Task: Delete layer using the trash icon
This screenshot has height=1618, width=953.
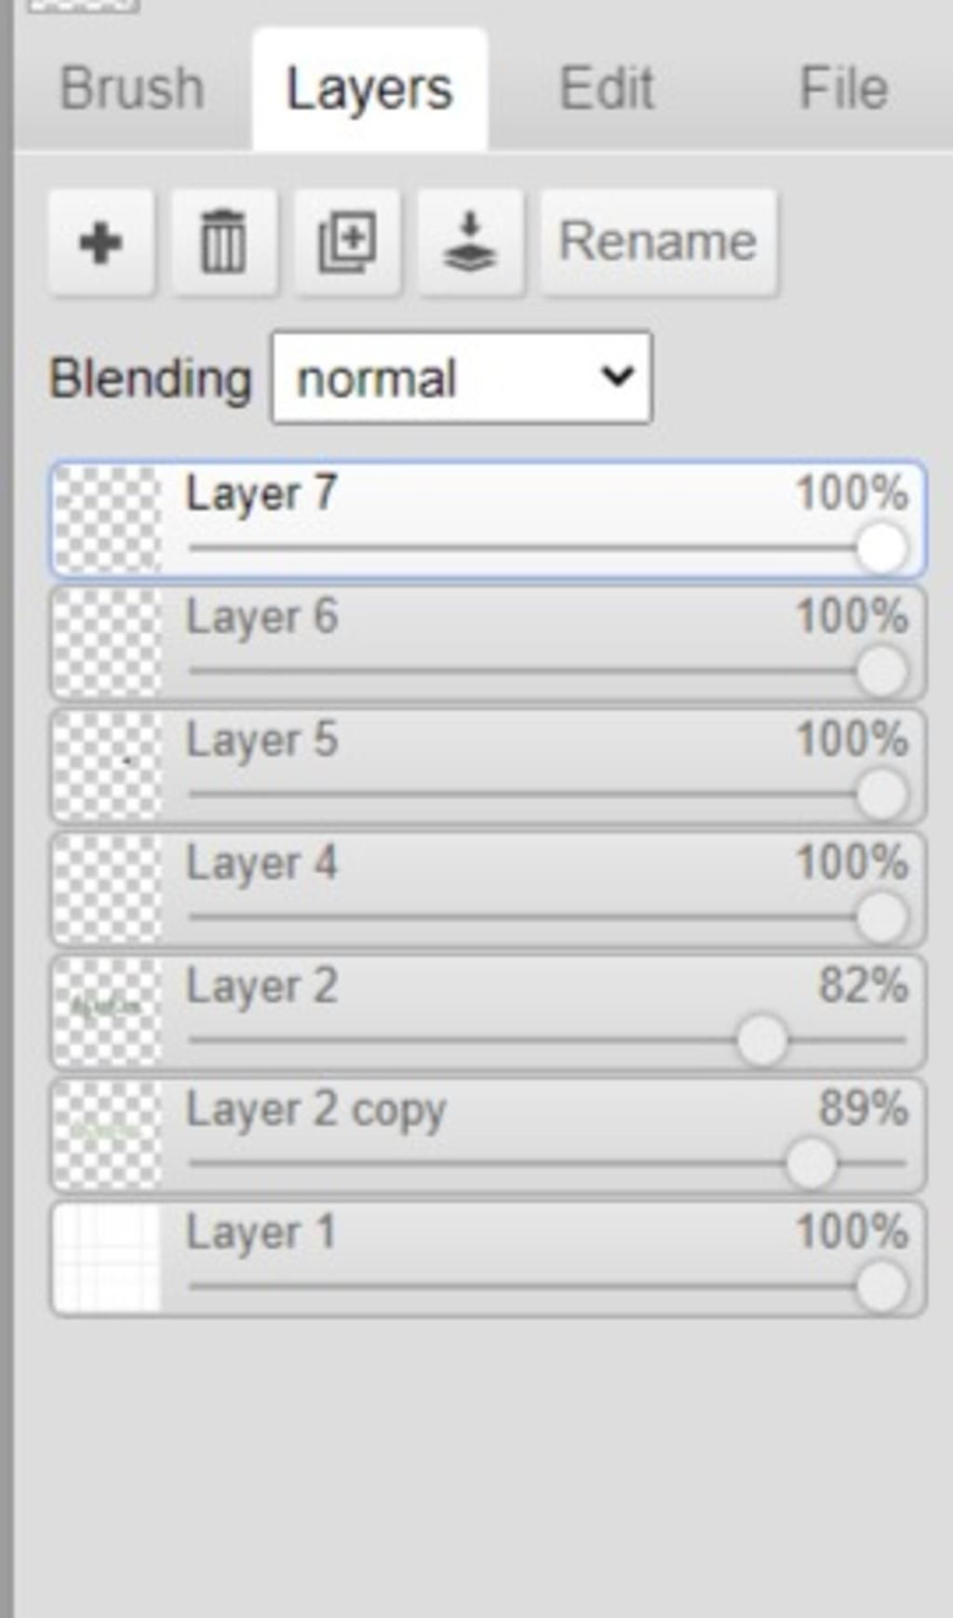Action: pos(223,242)
